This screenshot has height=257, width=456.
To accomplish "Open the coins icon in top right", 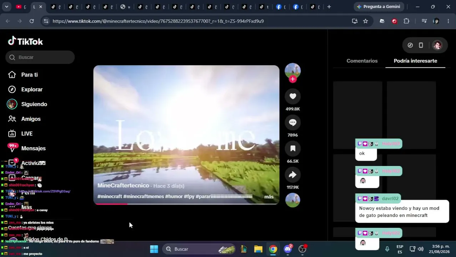I will pyautogui.click(x=410, y=45).
